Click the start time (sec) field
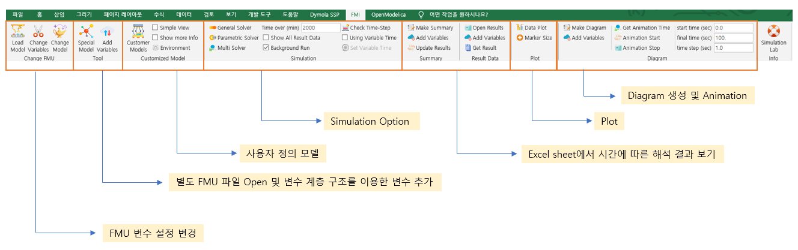 (733, 28)
